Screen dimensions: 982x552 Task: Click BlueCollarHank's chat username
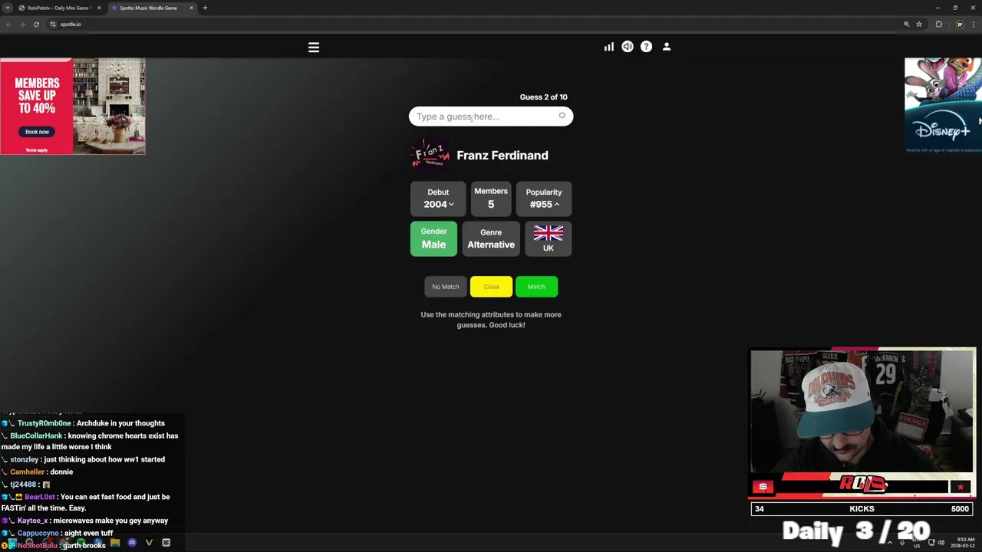36,435
